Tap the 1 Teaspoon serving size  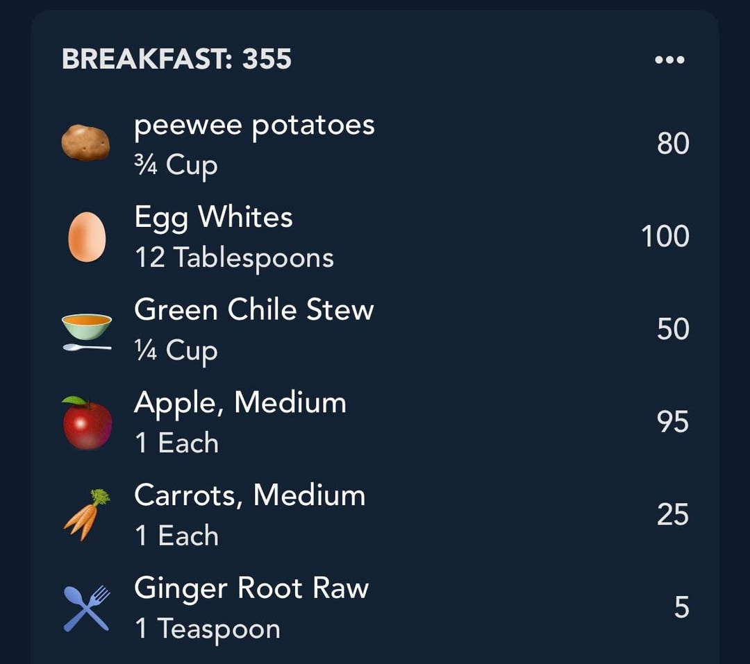[208, 629]
